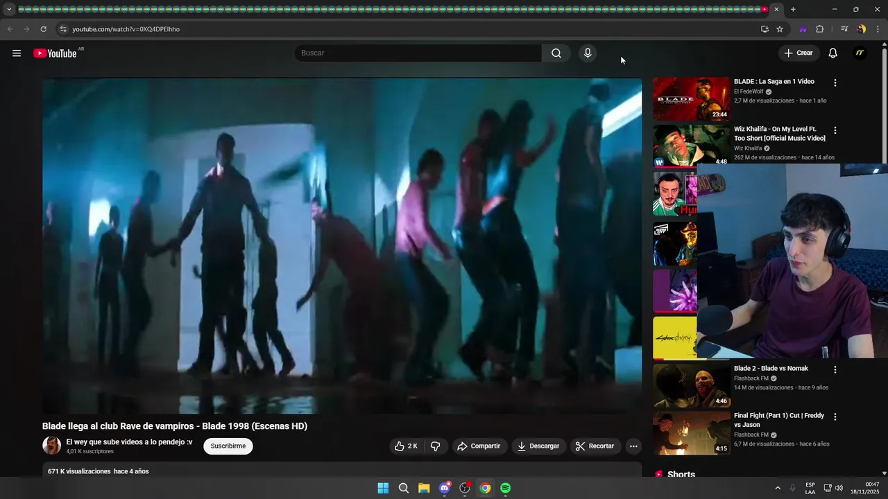Click the search magnifier button

556,53
